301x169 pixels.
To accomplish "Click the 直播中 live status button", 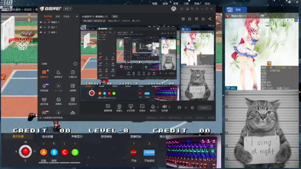I will coord(205,108).
